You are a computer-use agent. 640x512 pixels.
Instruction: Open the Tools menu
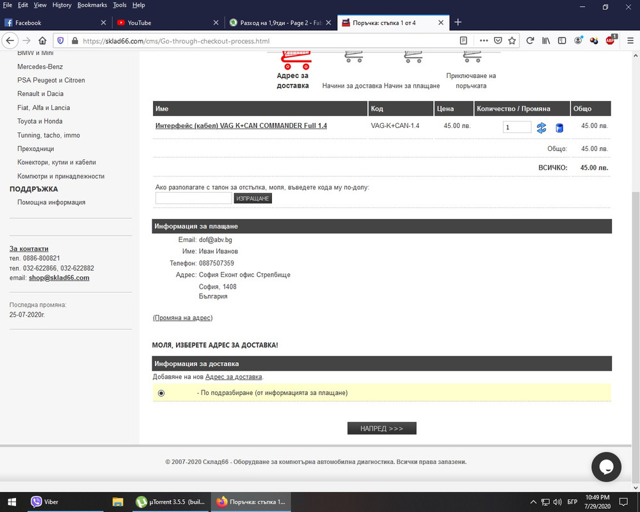(x=120, y=5)
